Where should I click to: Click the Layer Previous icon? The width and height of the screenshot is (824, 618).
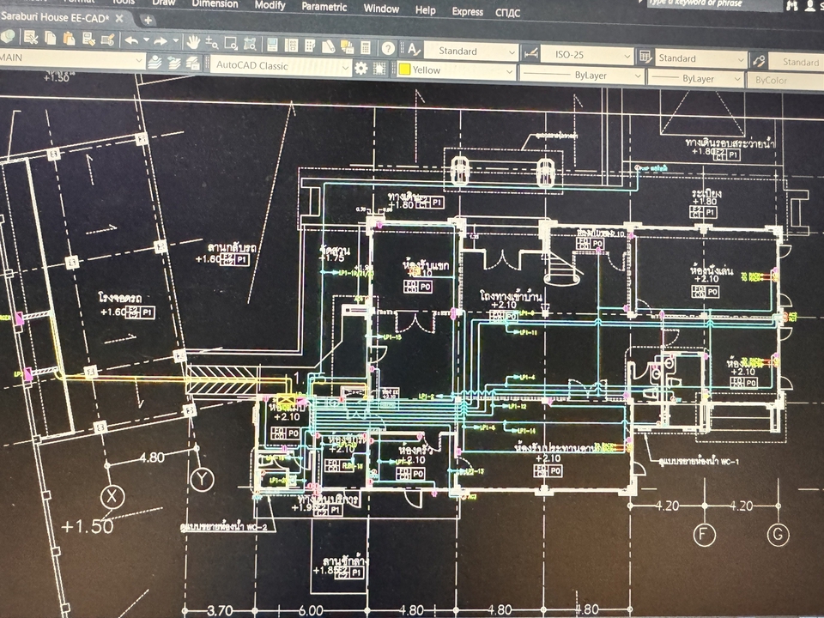coord(173,63)
